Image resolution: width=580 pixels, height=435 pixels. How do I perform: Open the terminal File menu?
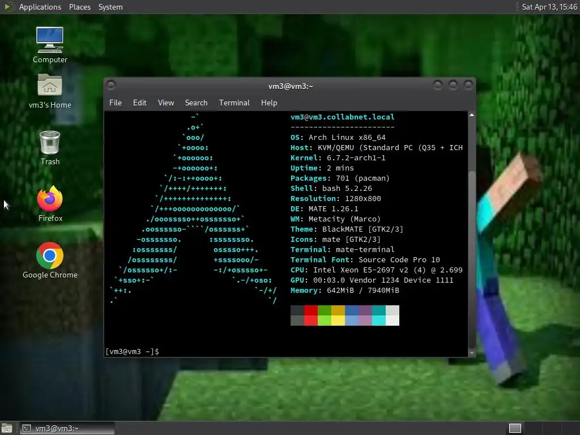(x=116, y=103)
